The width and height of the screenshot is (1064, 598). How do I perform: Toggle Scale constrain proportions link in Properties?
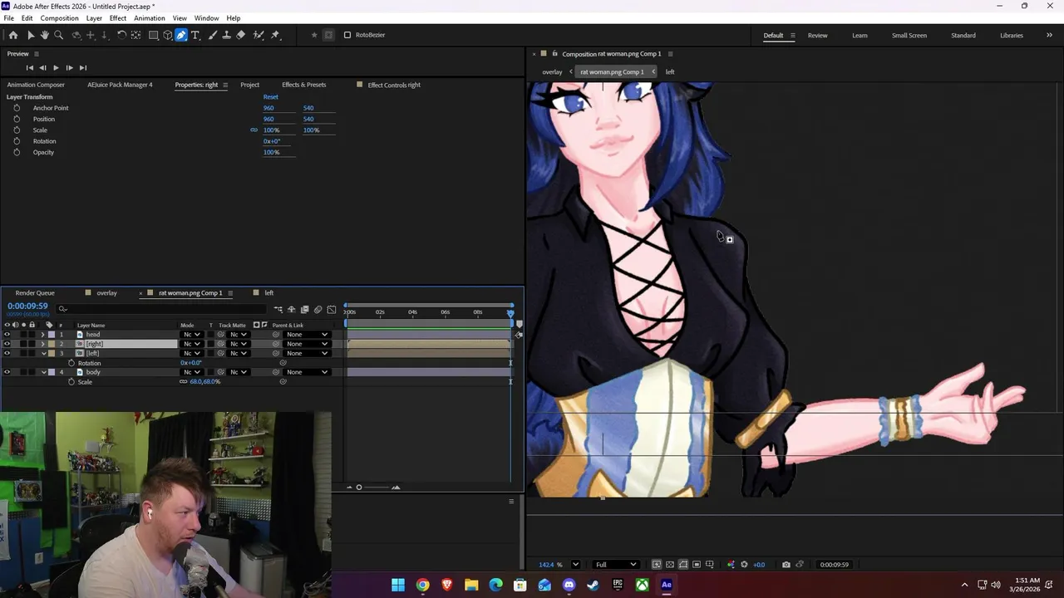[254, 130]
